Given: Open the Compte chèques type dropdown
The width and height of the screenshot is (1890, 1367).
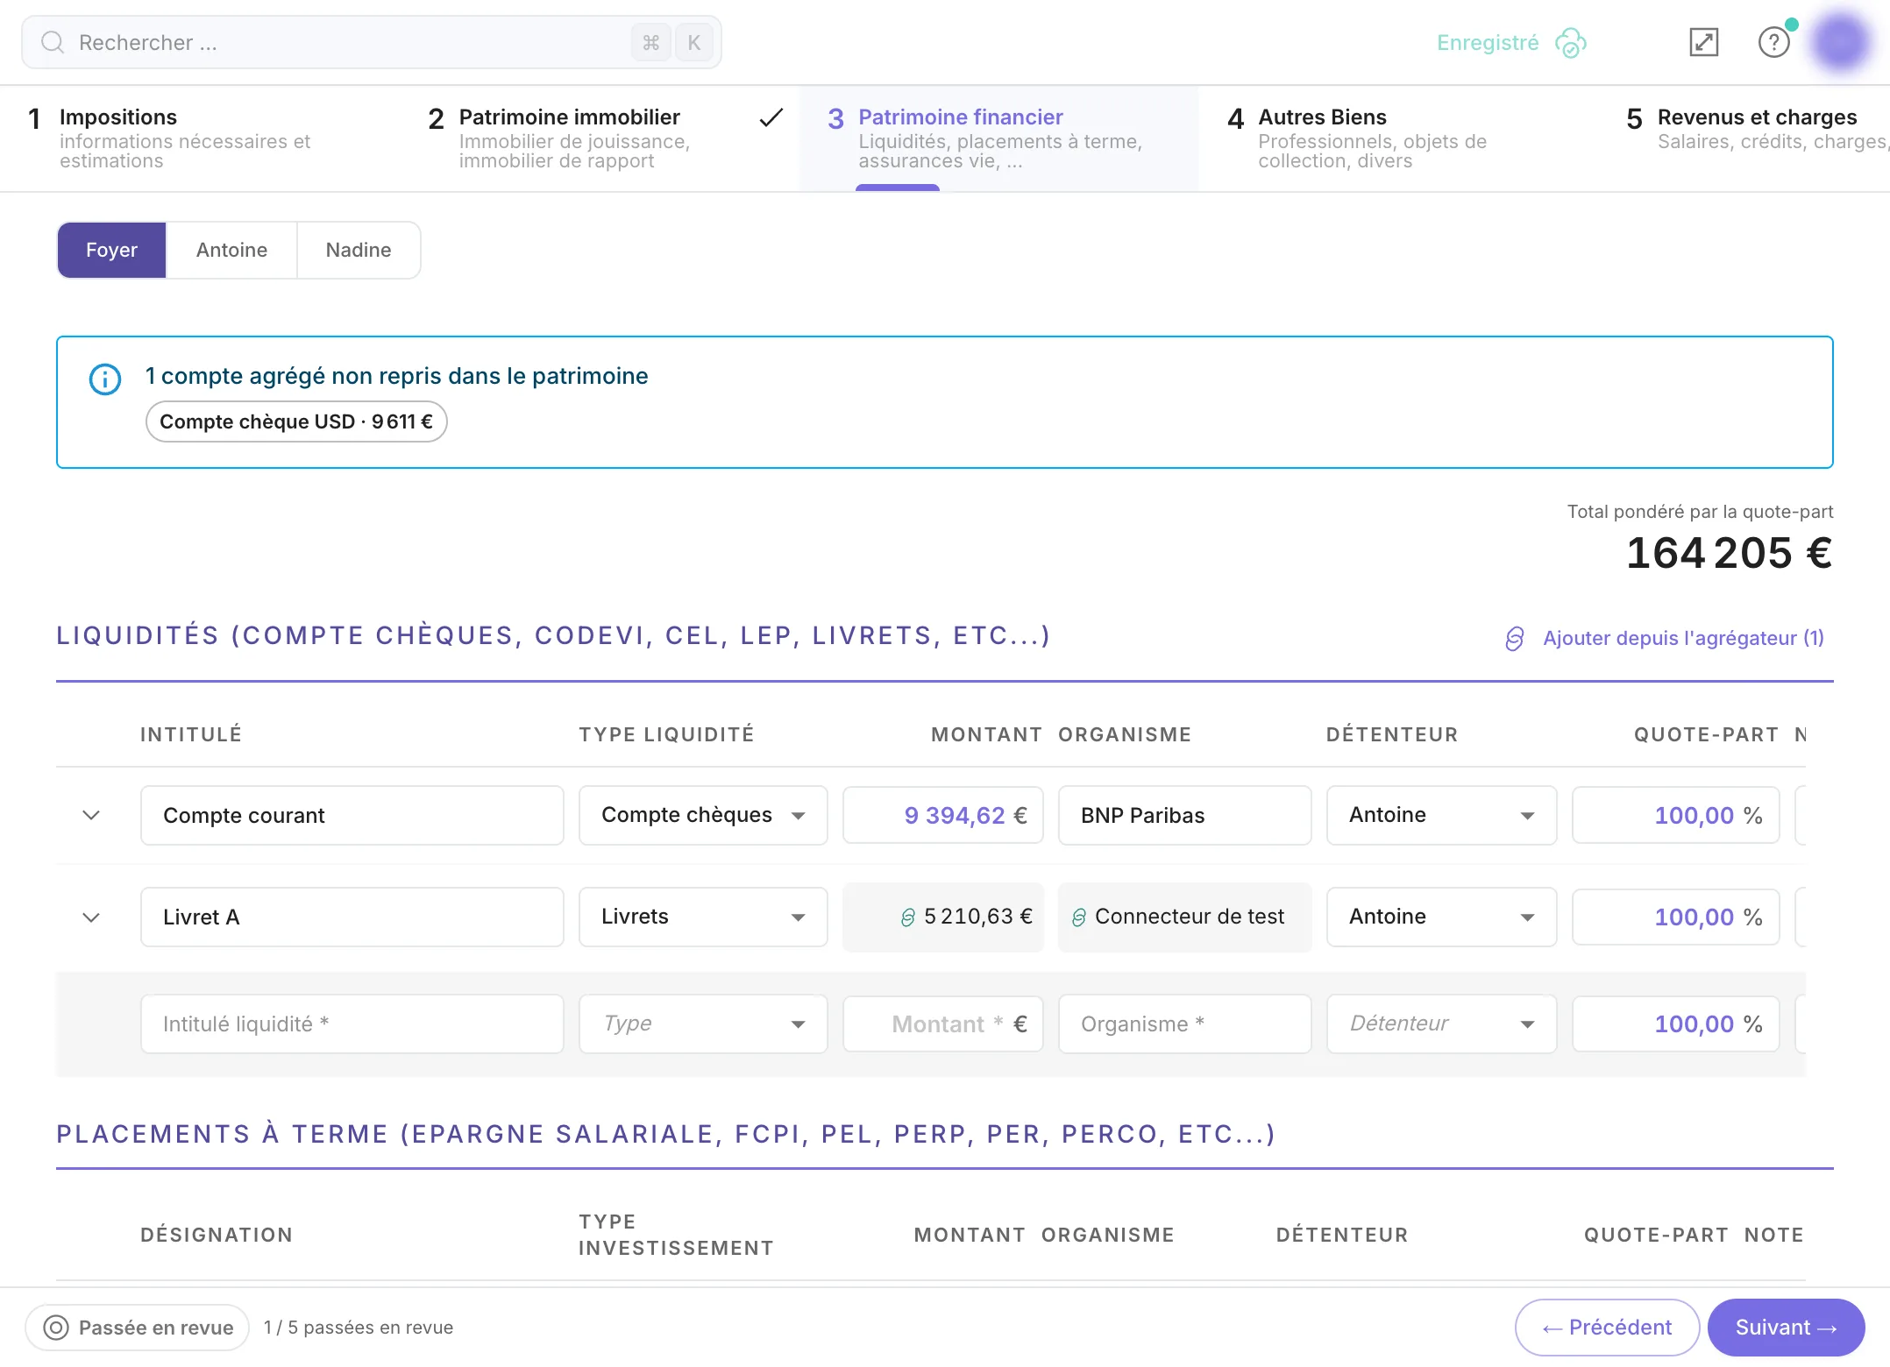Looking at the screenshot, I should [x=703, y=815].
